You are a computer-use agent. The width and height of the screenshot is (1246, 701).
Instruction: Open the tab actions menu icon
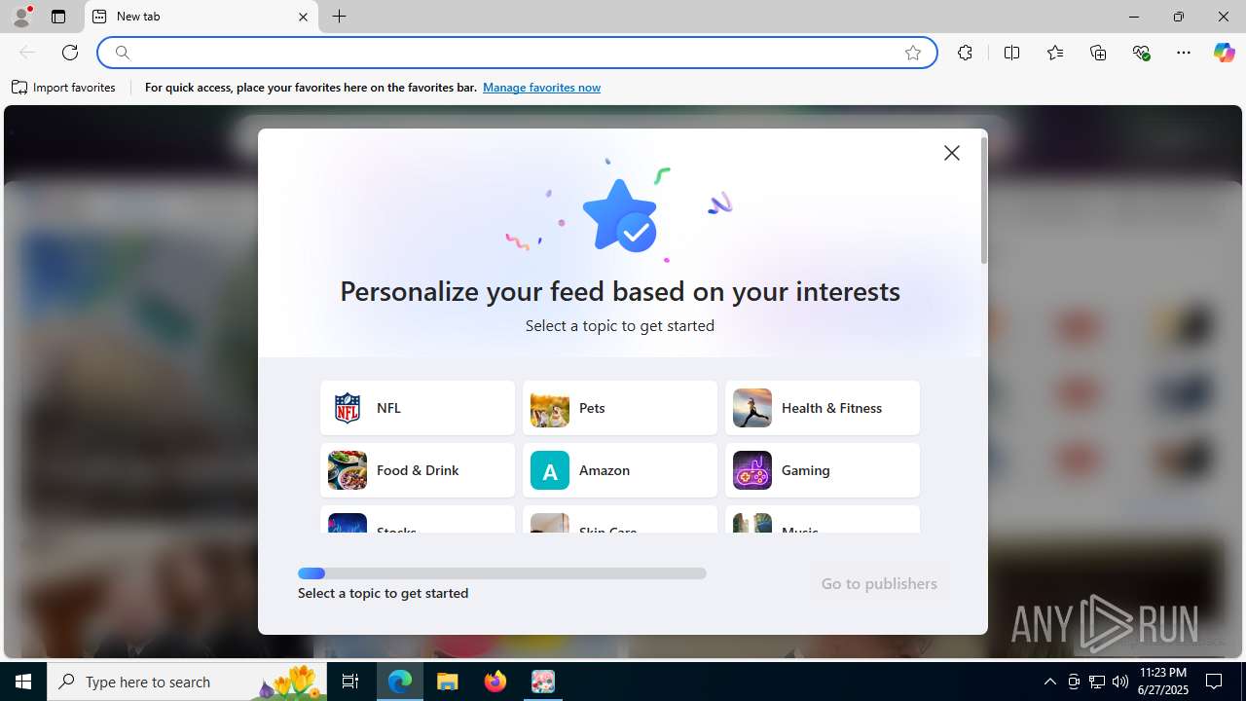point(58,17)
